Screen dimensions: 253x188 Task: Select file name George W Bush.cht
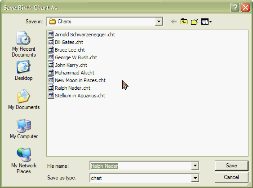tap(76, 57)
